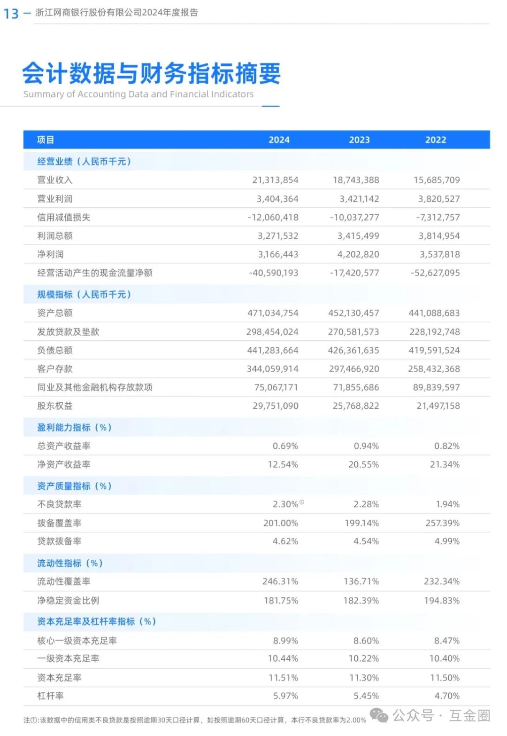507x736 pixels.
Task: Select loans value 298,454,024
Action: (272, 332)
